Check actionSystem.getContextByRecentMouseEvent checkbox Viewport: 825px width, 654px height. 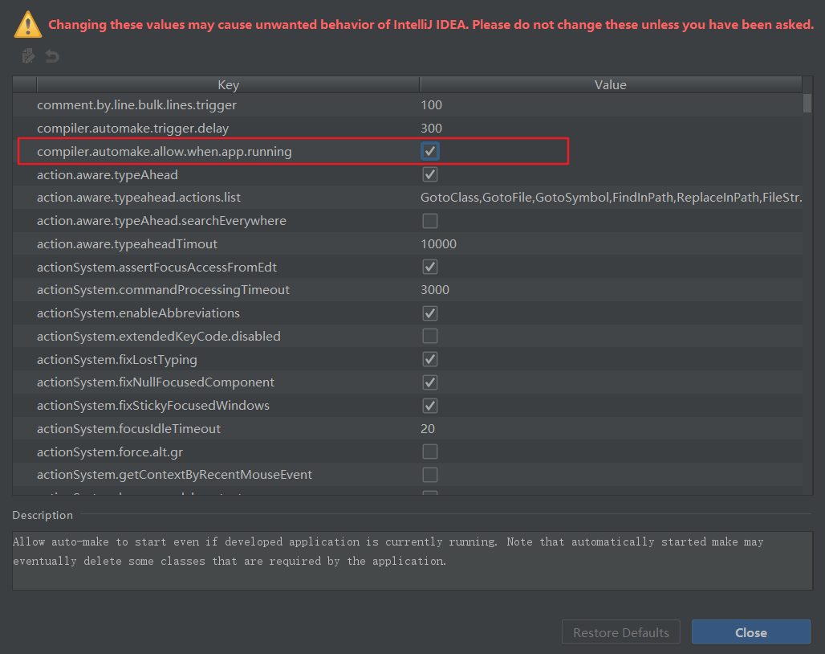430,475
